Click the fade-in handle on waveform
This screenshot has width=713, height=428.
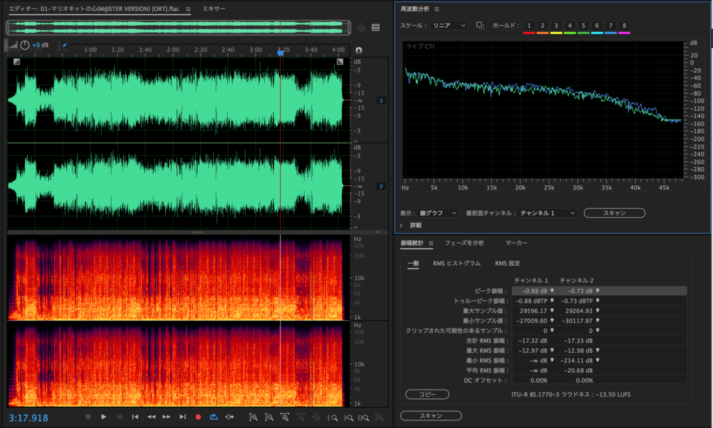[x=17, y=61]
